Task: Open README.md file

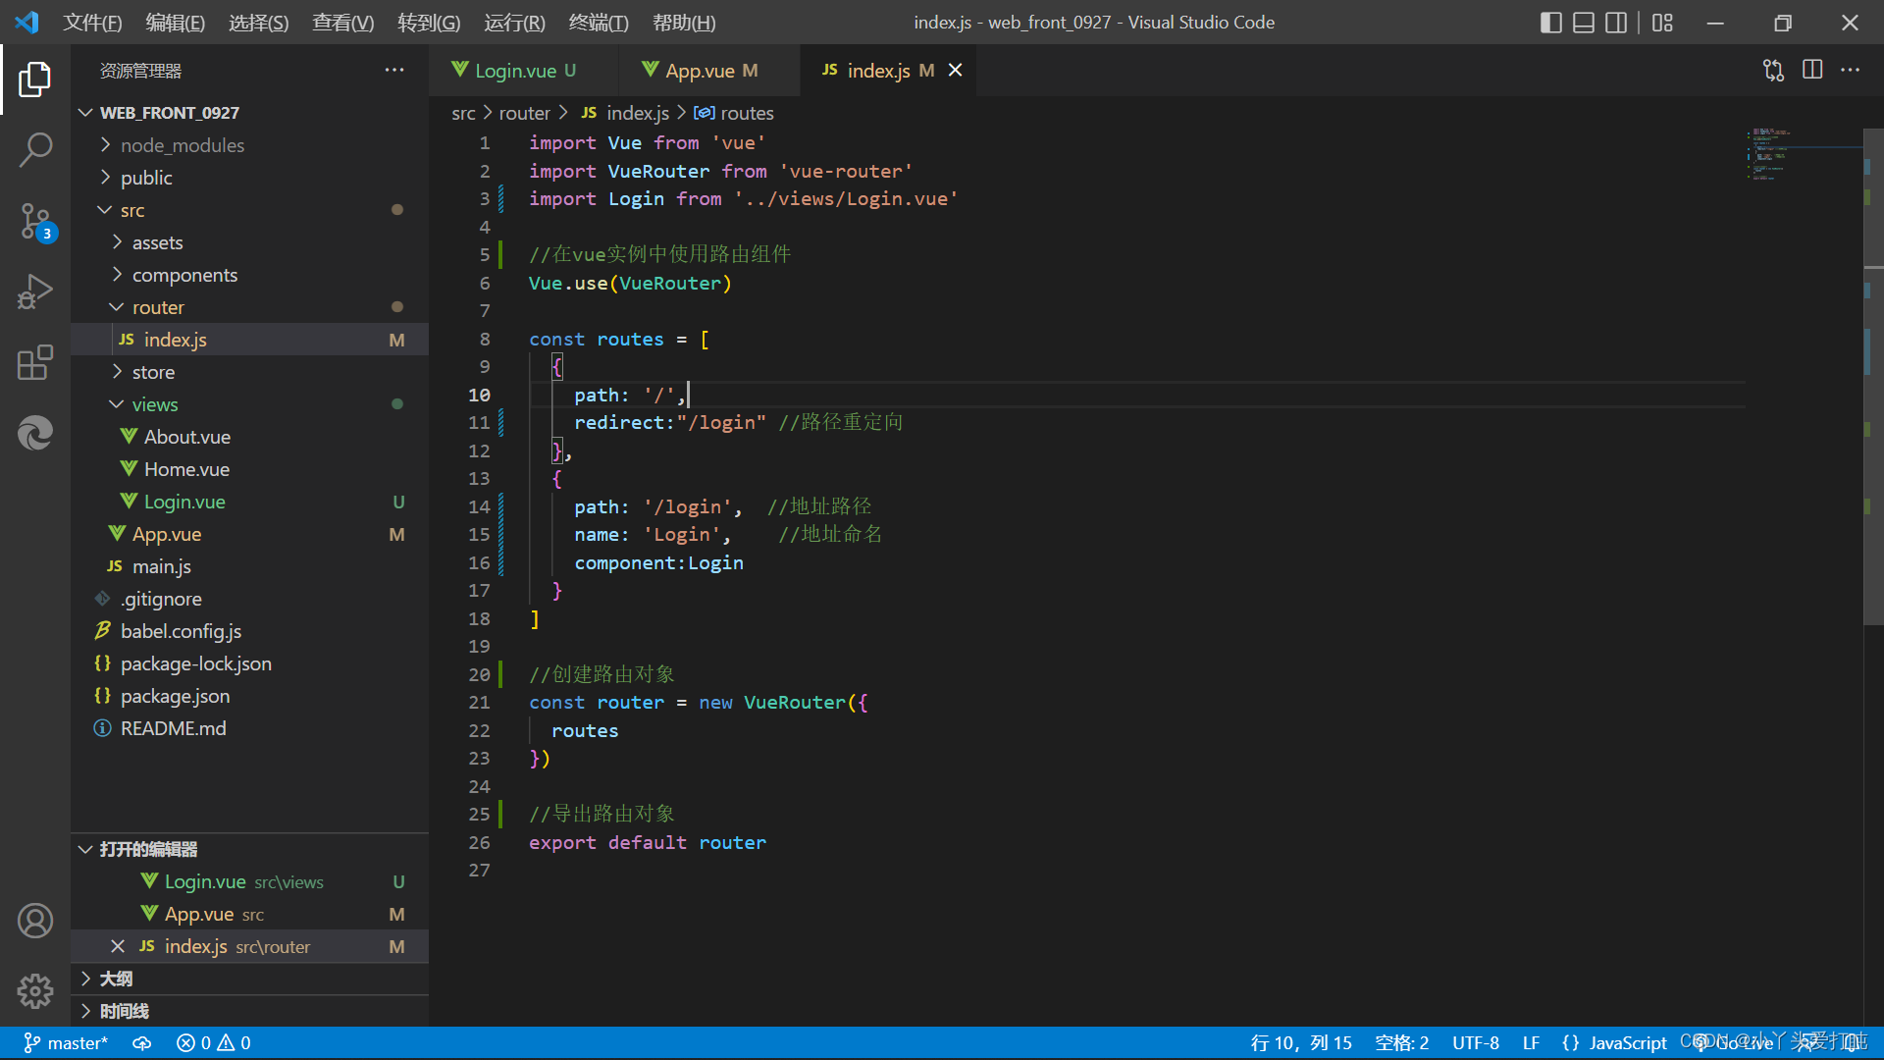Action: (x=173, y=728)
